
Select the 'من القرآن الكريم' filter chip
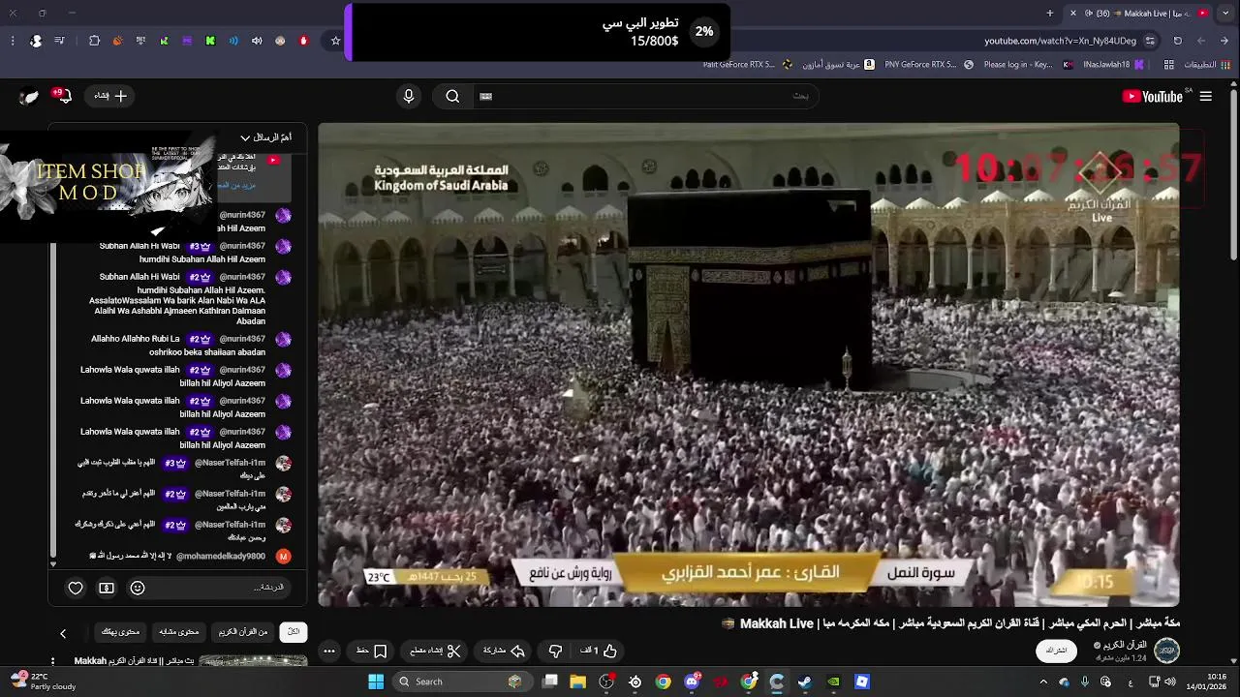coord(243,631)
